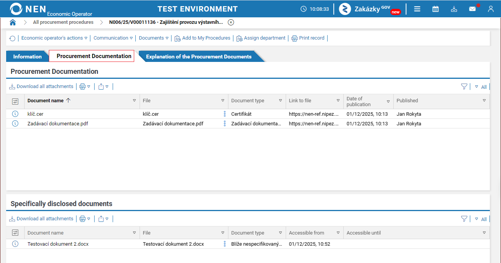This screenshot has width=501, height=263.
Task: Open Published column filter arrow
Action: tap(484, 100)
